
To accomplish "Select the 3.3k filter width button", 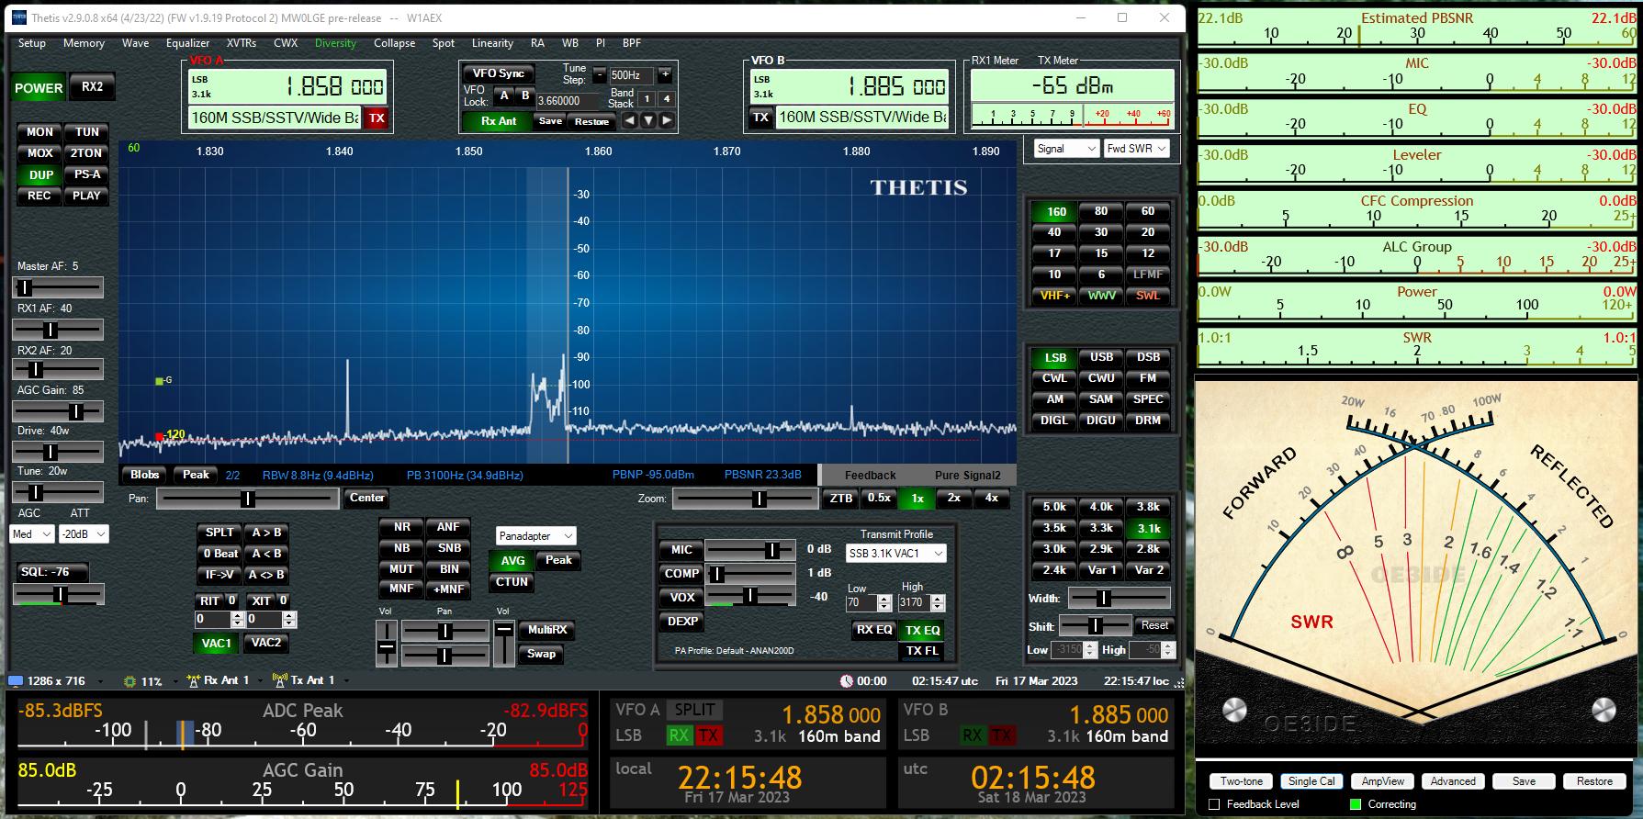I will click(x=1101, y=528).
